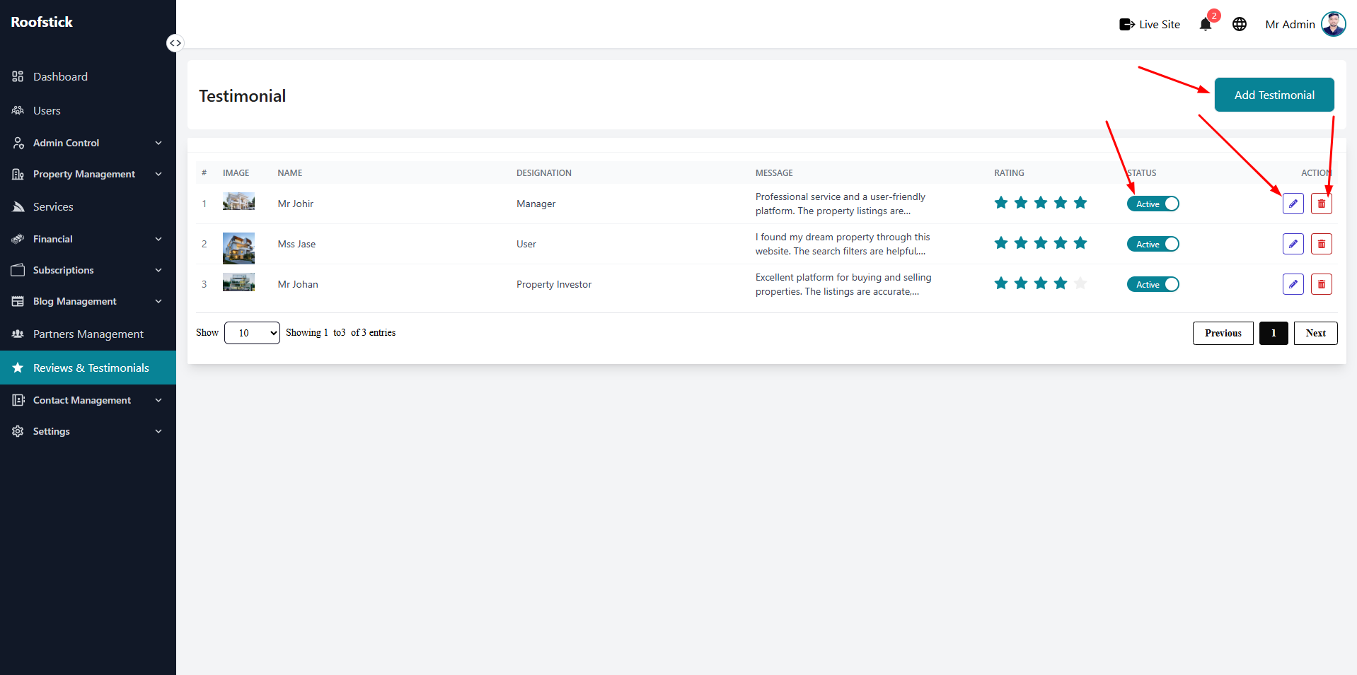Click the Partners Management icon

(18, 334)
